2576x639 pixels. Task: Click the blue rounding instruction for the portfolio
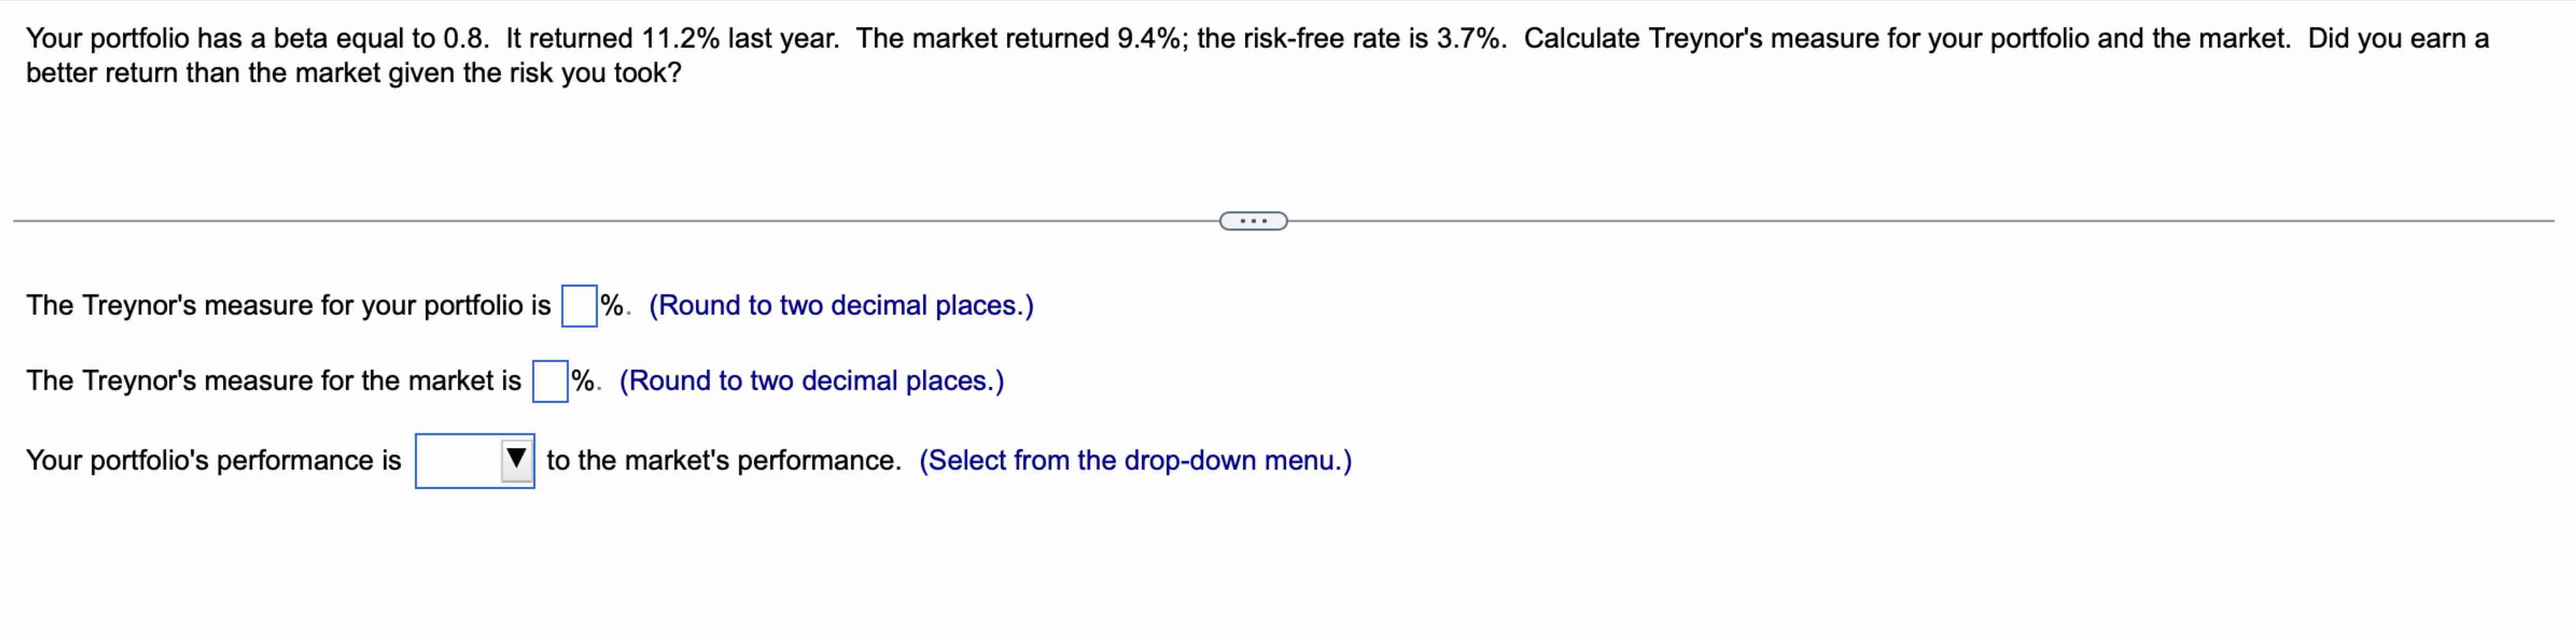point(841,305)
